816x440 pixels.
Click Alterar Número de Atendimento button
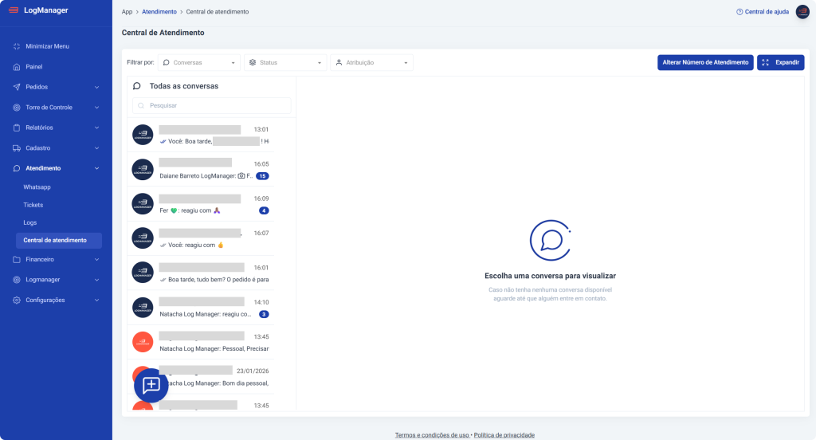pos(704,62)
